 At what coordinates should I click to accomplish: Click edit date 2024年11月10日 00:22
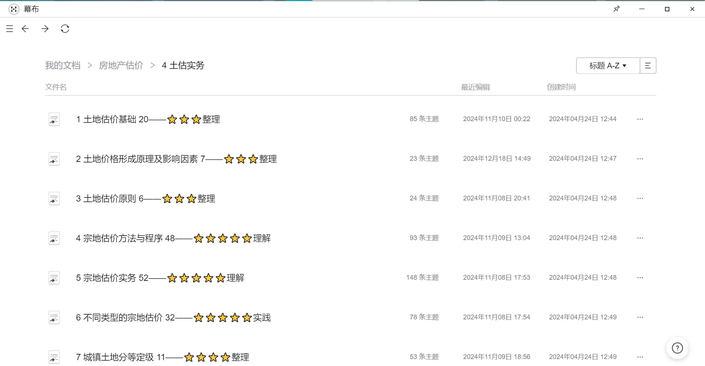click(497, 119)
